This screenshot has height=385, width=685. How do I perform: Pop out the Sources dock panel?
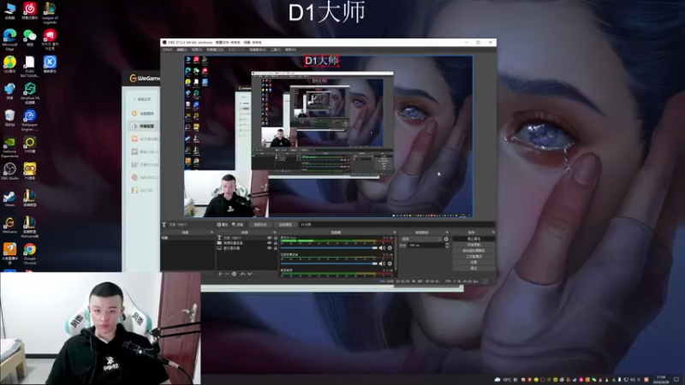pos(275,232)
